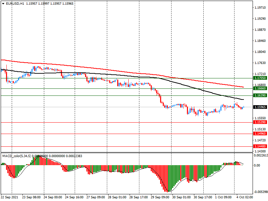Click the 23 Sep 08:00 time axis label
Viewport: 268px width, 201px height.
pos(31,197)
